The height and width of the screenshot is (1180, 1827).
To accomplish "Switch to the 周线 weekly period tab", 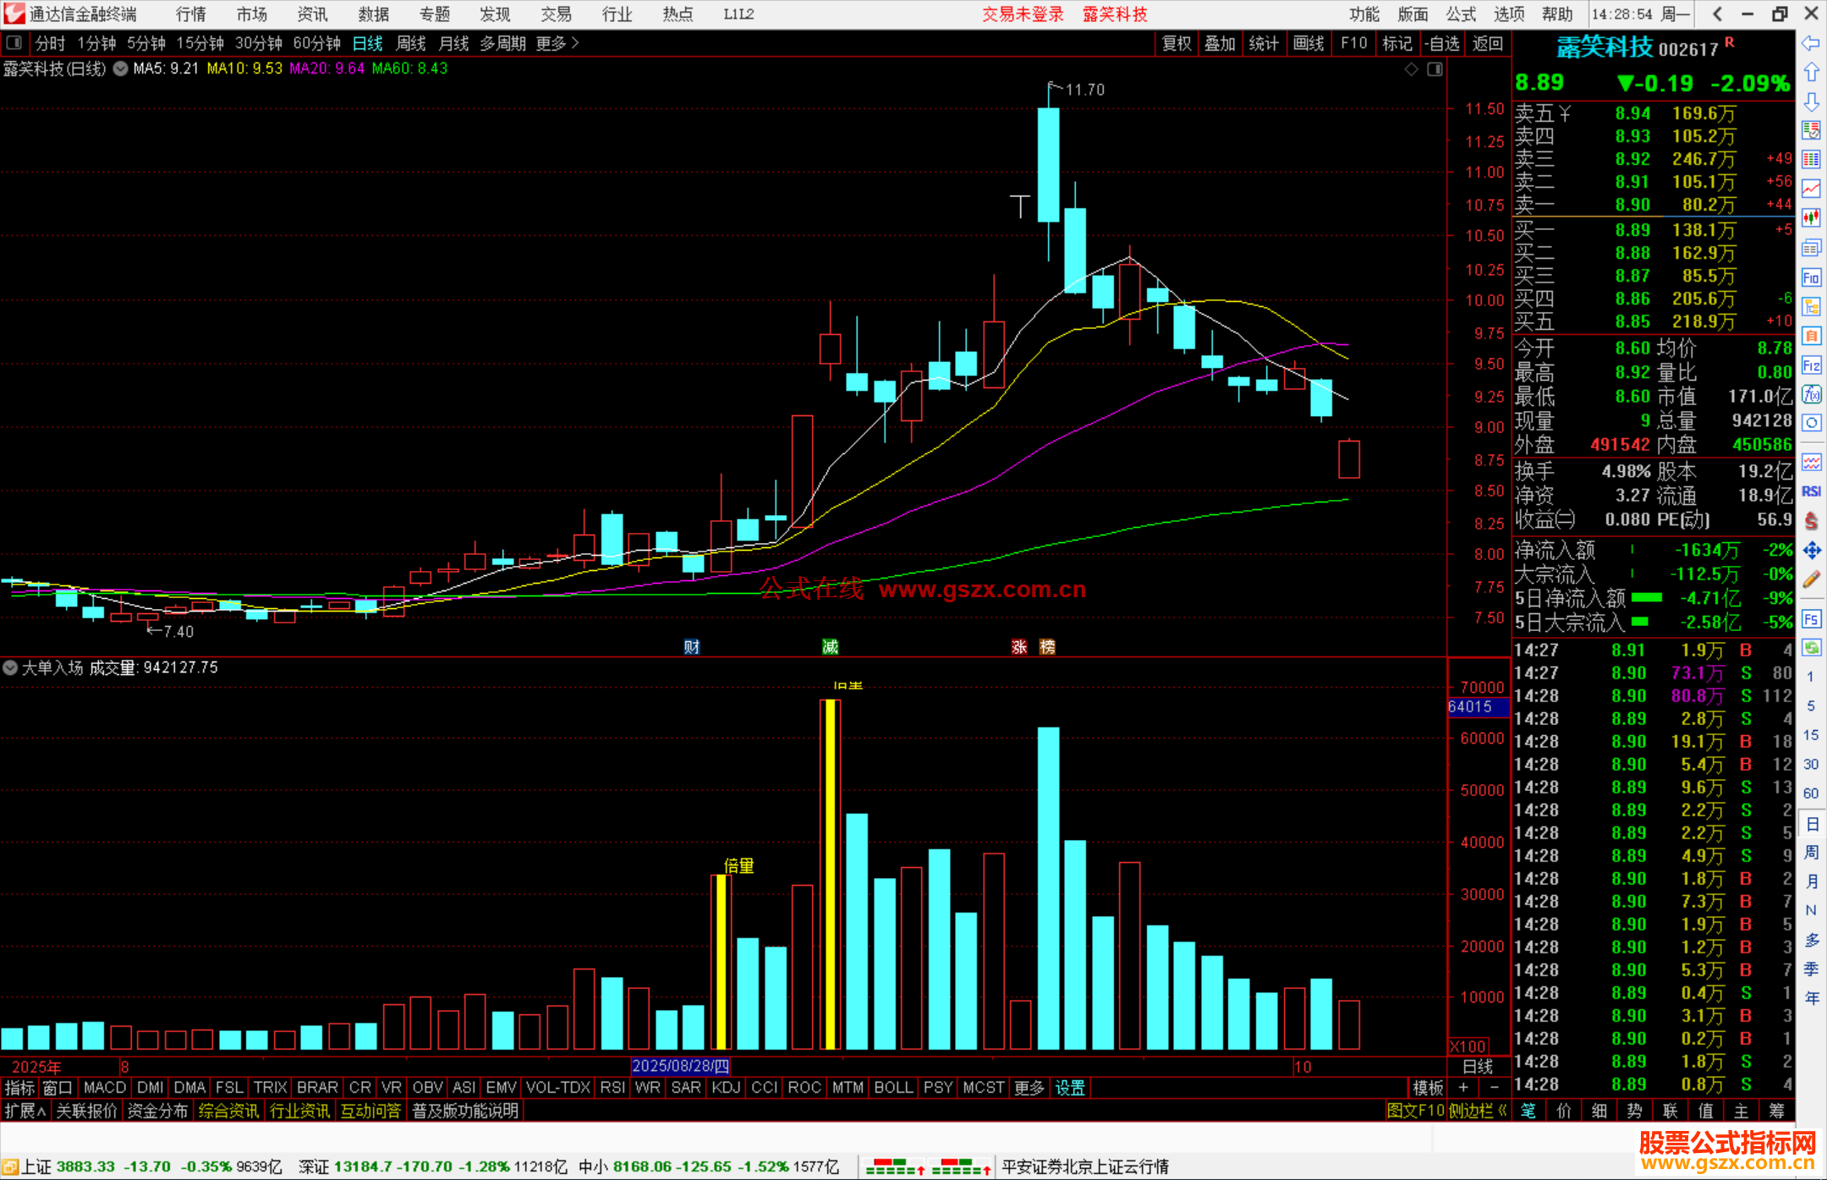I will pos(411,43).
